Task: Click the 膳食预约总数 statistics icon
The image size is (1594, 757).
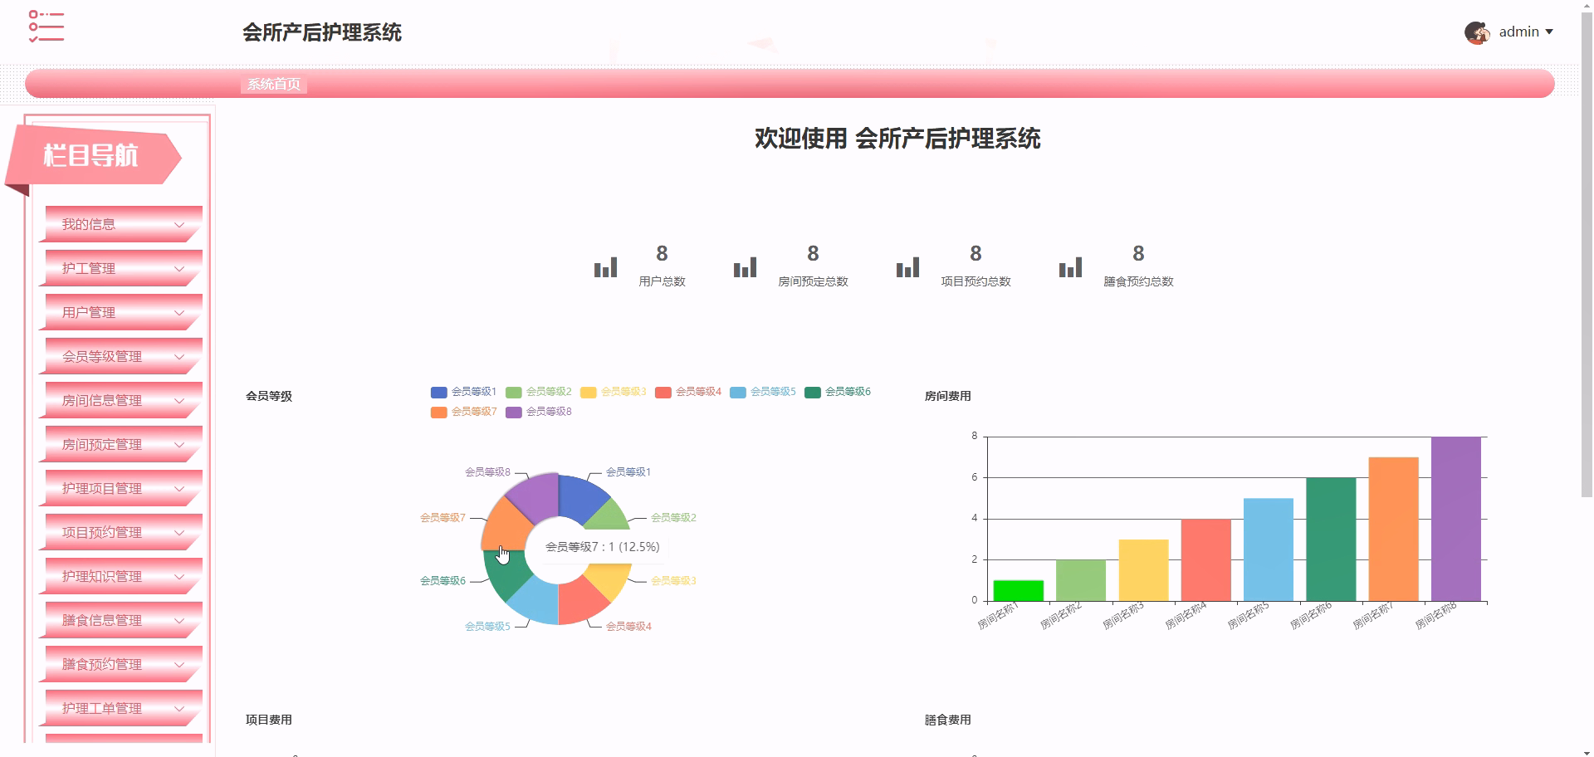Action: click(x=1069, y=267)
